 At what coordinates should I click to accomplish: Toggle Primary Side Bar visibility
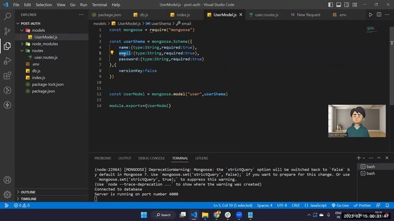[x=331, y=5]
